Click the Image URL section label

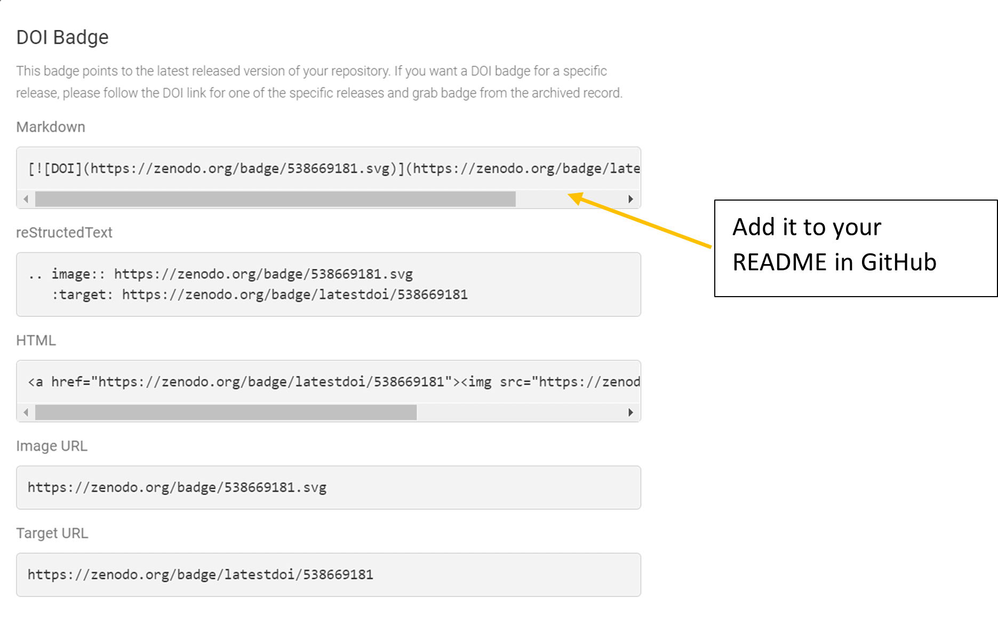[x=52, y=446]
